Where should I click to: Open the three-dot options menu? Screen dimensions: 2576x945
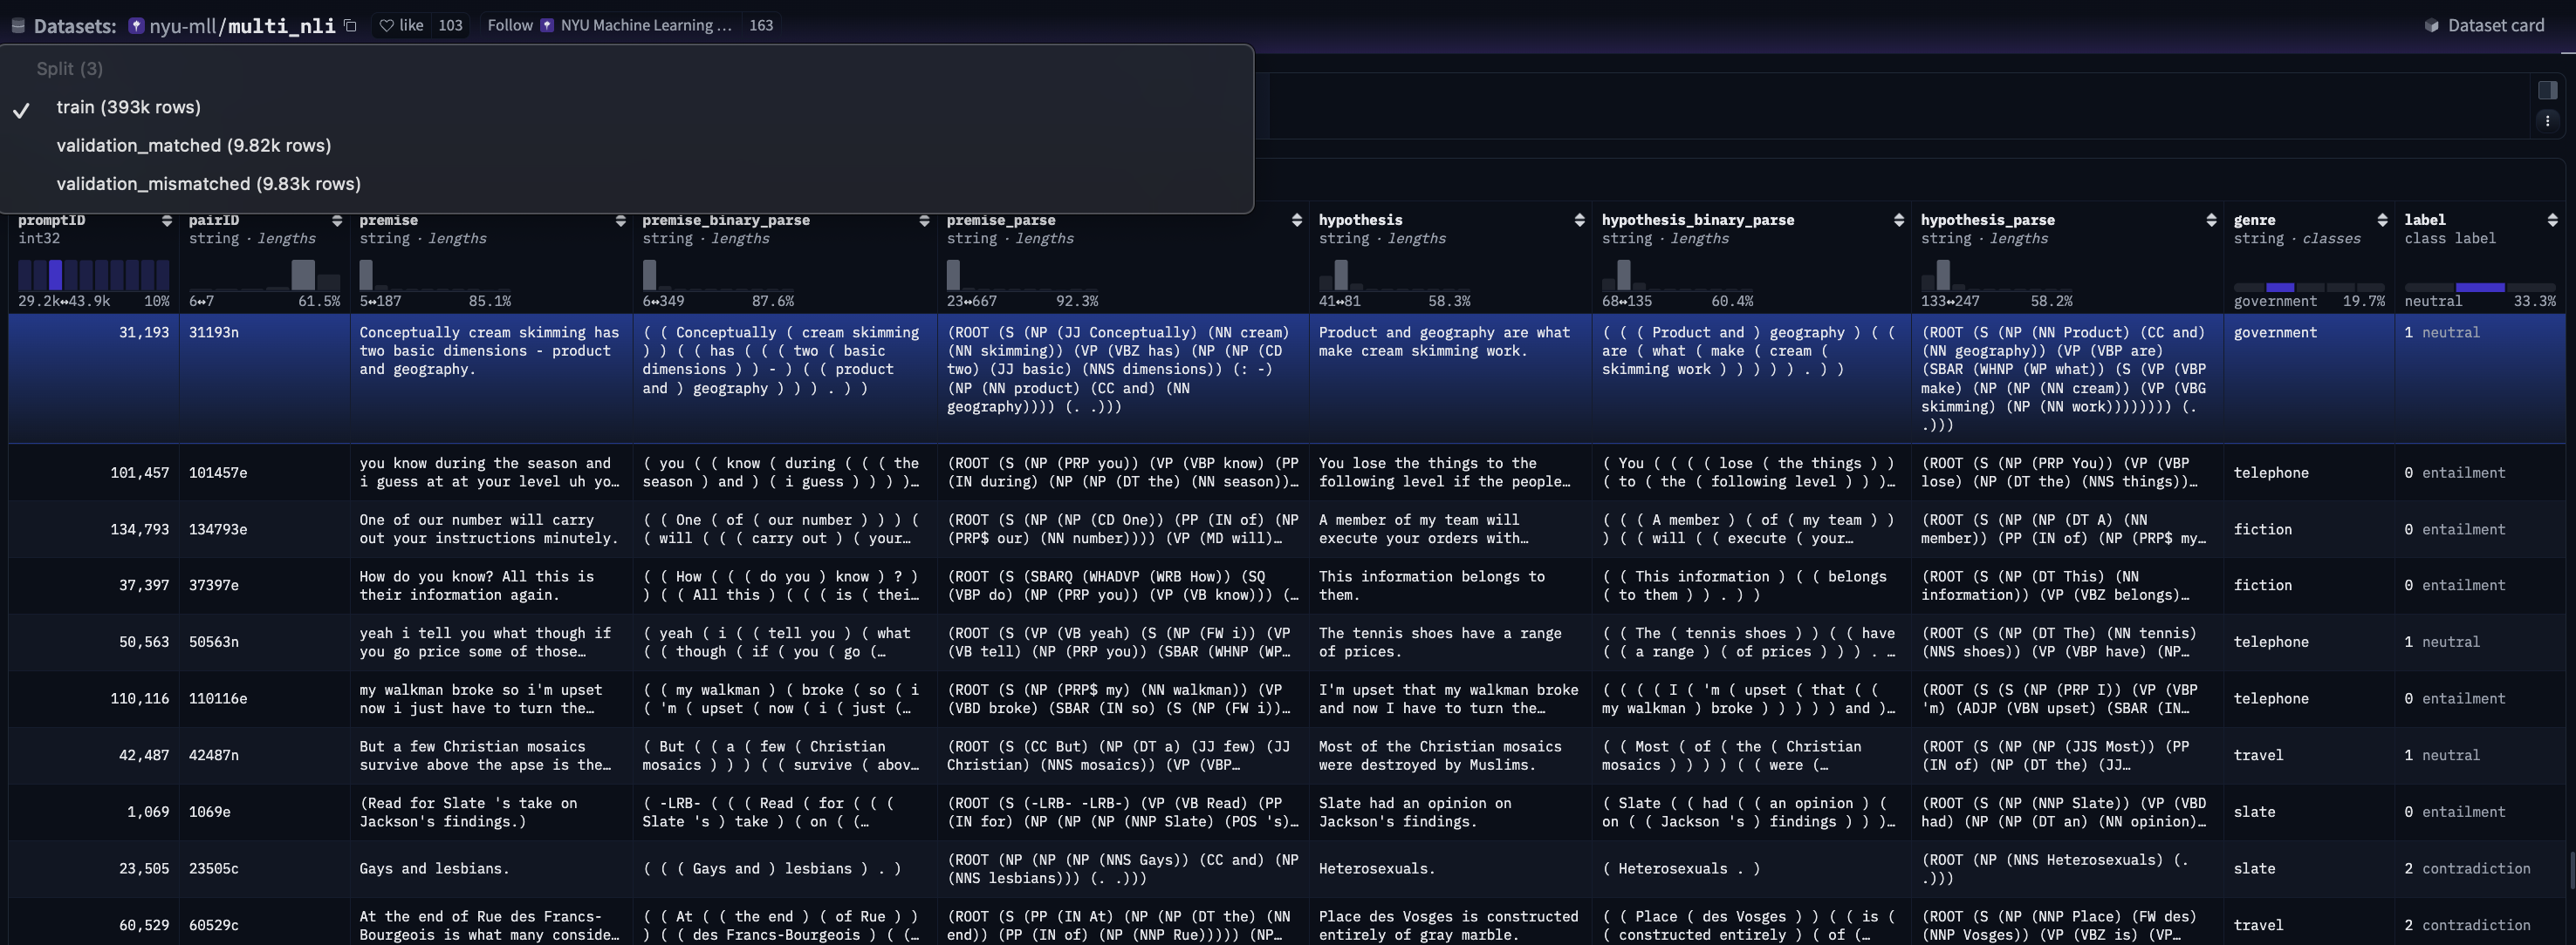2547,121
